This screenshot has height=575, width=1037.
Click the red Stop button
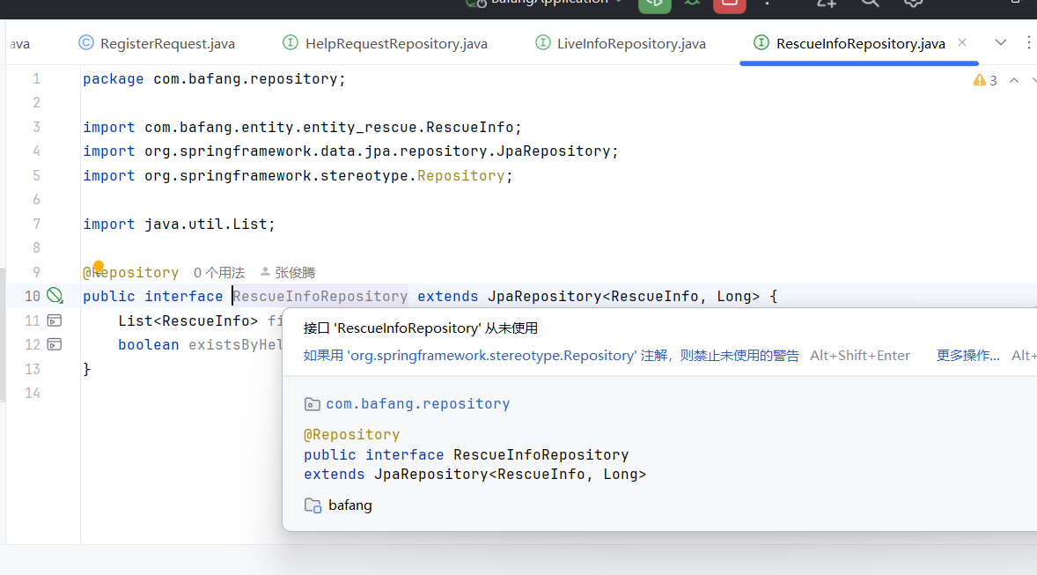click(x=729, y=4)
